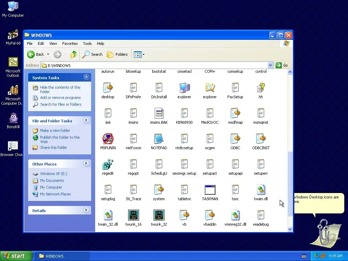Click Add or remove programs link
The width and height of the screenshot is (348, 261).
[60, 98]
